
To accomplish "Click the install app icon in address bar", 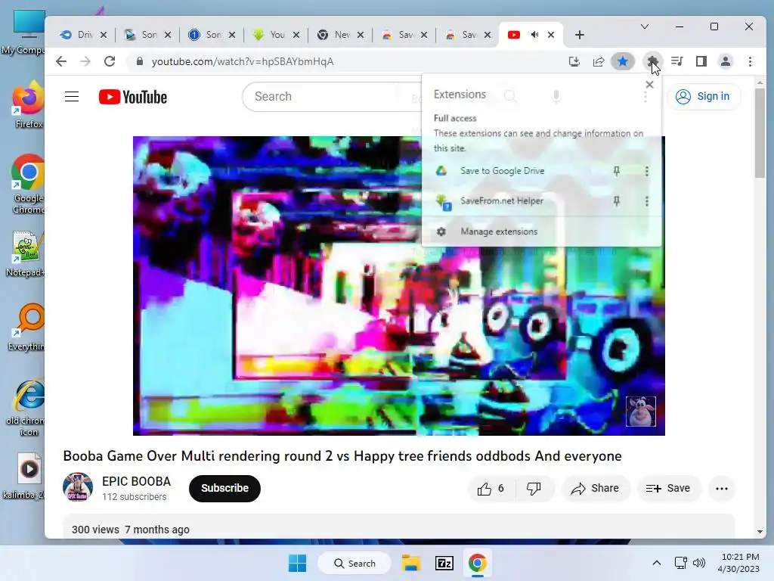I will coord(574,61).
